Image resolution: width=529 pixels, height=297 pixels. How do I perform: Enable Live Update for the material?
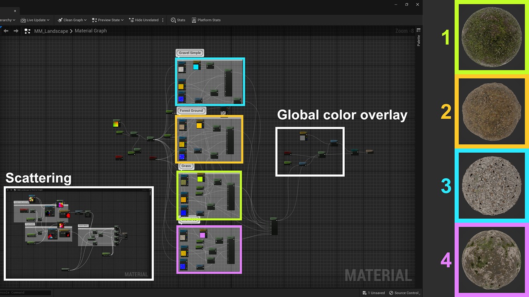coord(35,20)
